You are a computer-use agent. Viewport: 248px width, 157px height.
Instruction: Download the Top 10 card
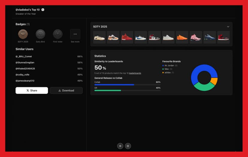pyautogui.click(x=66, y=90)
